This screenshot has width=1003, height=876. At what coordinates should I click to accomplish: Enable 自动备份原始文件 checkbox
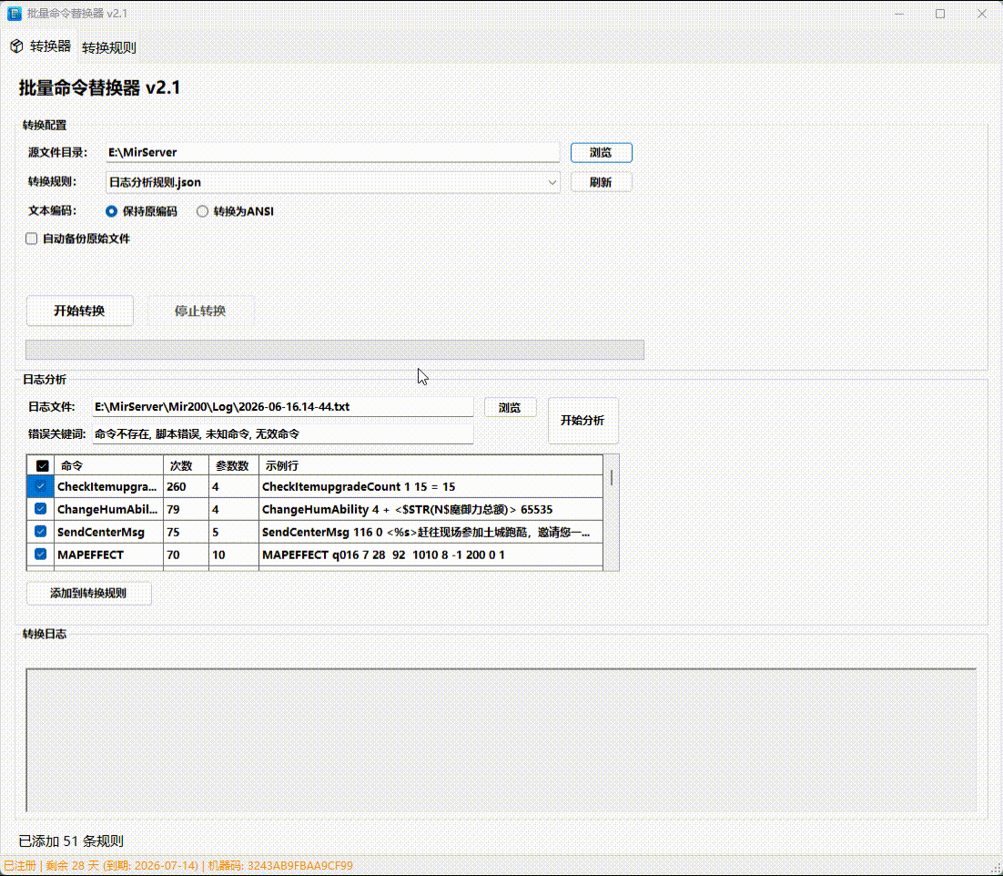click(x=31, y=239)
